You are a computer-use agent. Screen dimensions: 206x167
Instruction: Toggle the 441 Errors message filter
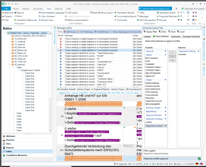point(70,32)
